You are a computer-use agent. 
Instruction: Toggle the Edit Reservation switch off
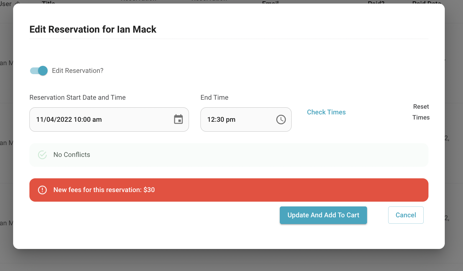click(x=39, y=71)
